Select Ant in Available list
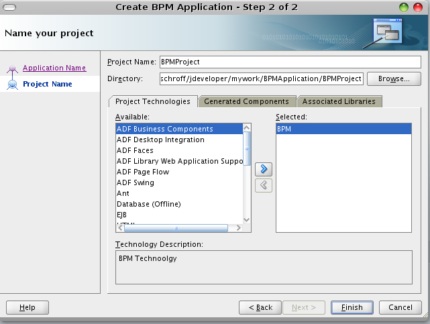This screenshot has width=430, height=324. (179, 193)
